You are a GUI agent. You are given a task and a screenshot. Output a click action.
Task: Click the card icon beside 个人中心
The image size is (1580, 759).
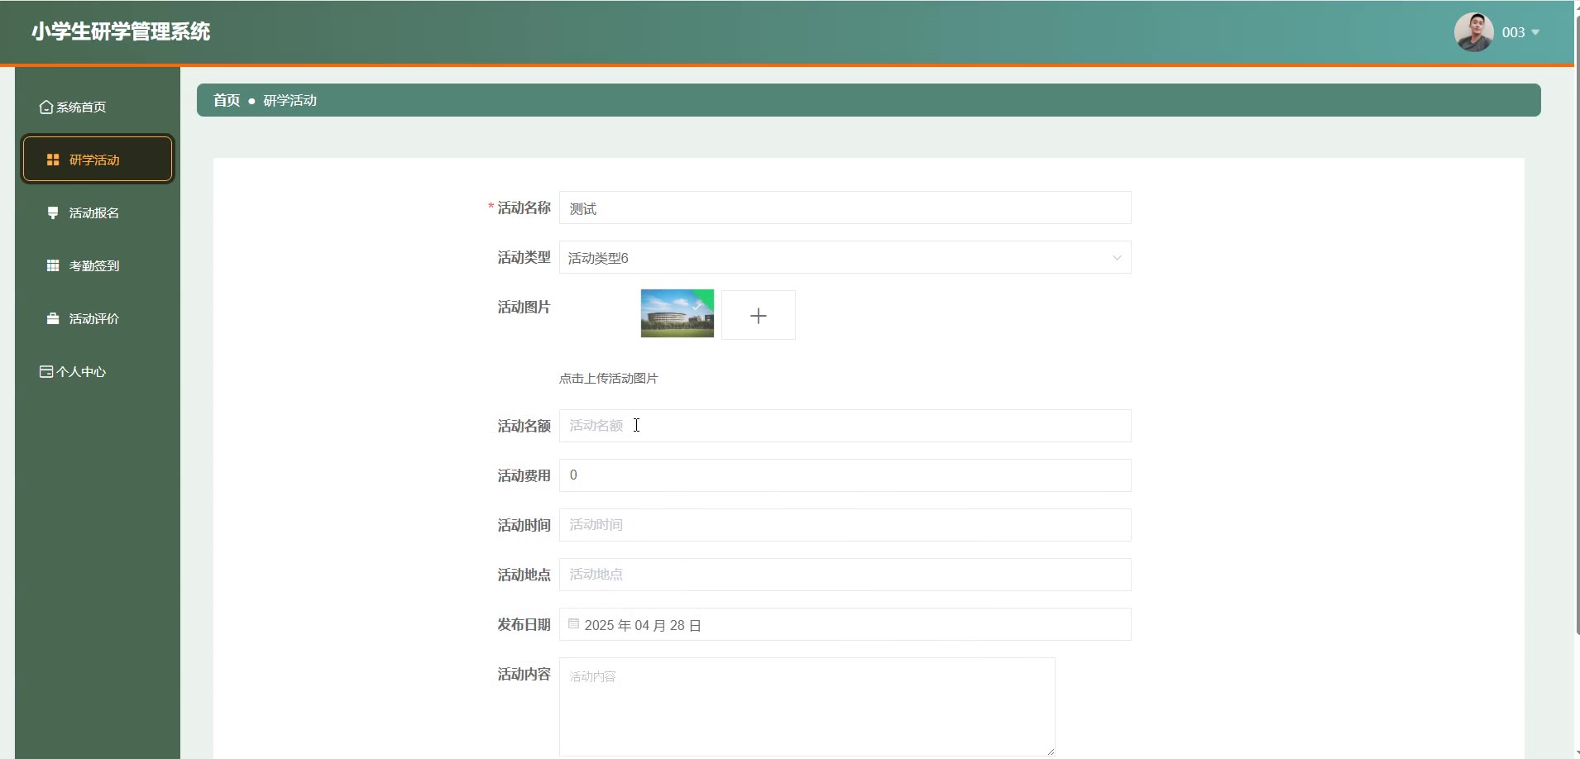(46, 372)
